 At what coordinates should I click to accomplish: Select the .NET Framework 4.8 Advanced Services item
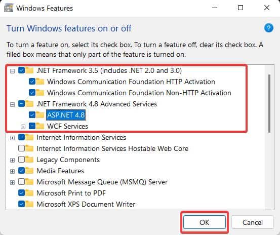click(97, 104)
